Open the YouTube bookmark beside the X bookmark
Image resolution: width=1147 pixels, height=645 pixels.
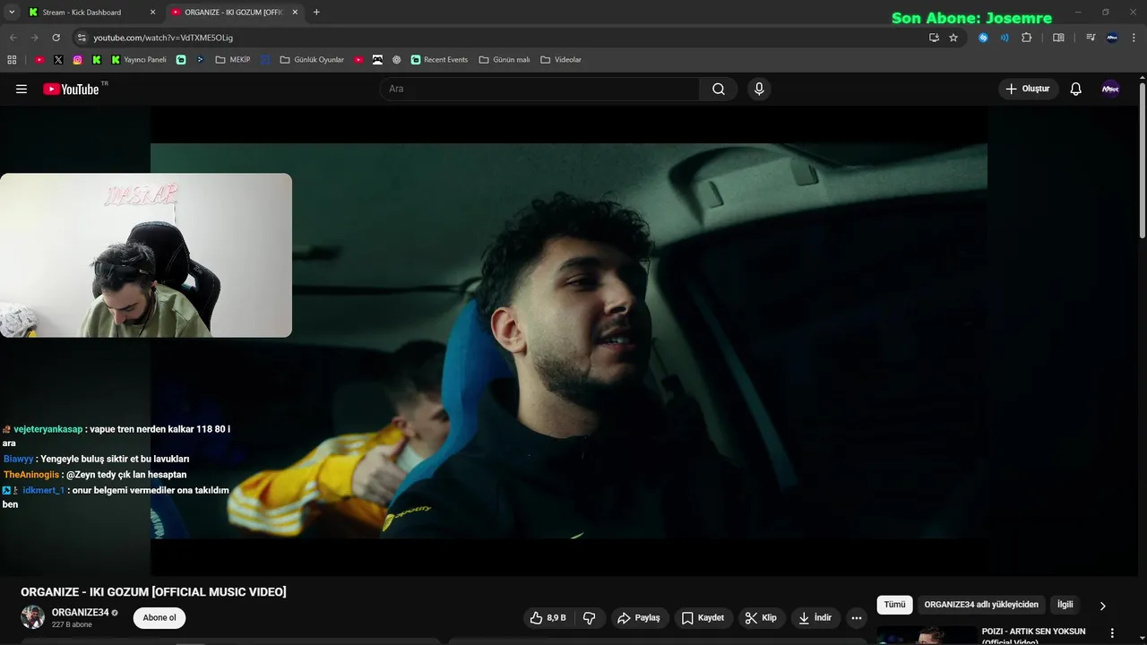[x=39, y=60]
